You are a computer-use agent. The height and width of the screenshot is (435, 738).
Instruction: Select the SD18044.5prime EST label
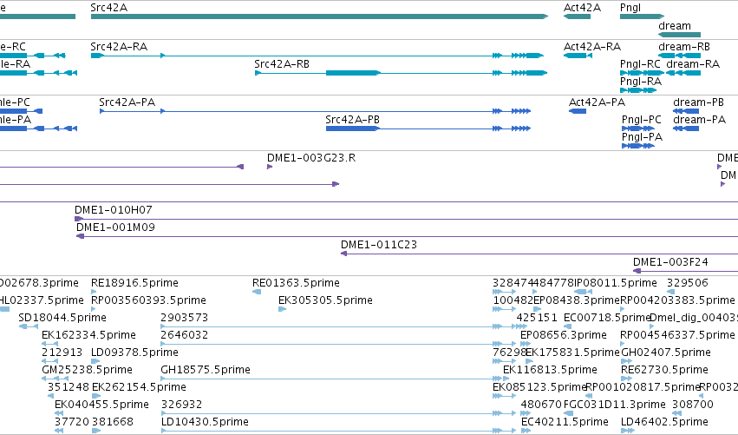coord(62,318)
